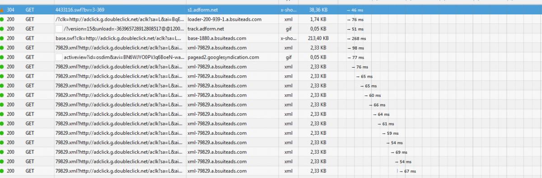This screenshot has height=178, width=542.
Task: Click the green status dot of activeview request
Action: pos(2,57)
